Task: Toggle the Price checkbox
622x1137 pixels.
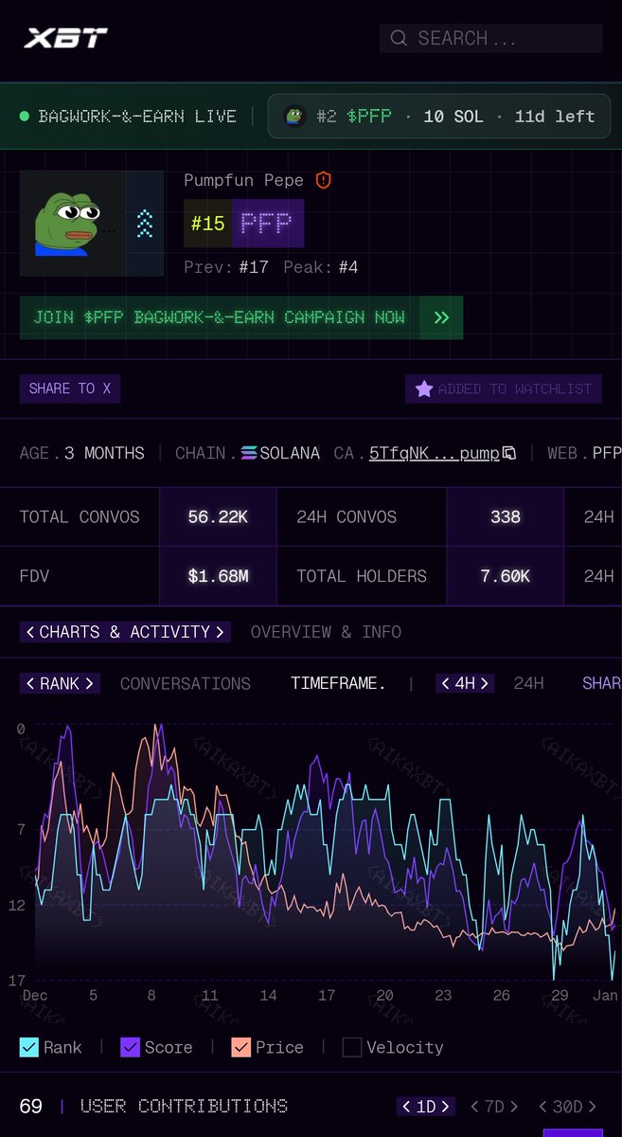Action: tap(240, 1047)
